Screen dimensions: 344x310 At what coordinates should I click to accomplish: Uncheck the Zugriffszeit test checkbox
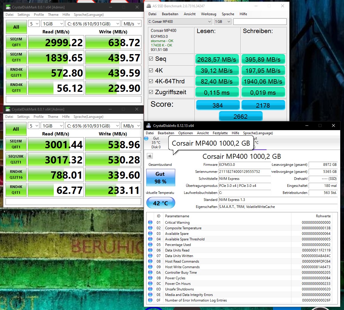coord(151,92)
